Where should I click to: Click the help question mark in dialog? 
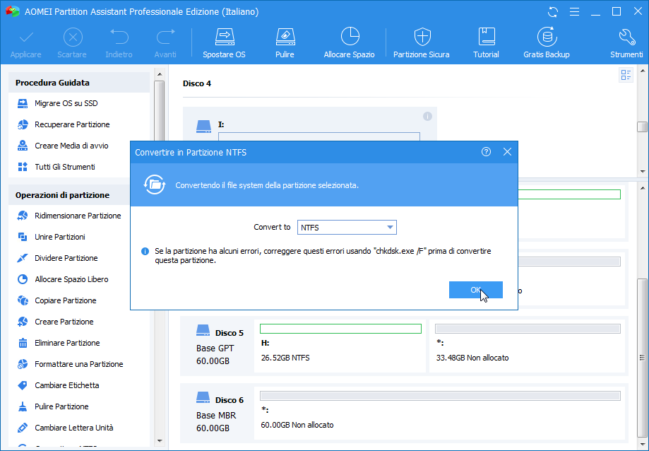click(x=486, y=152)
